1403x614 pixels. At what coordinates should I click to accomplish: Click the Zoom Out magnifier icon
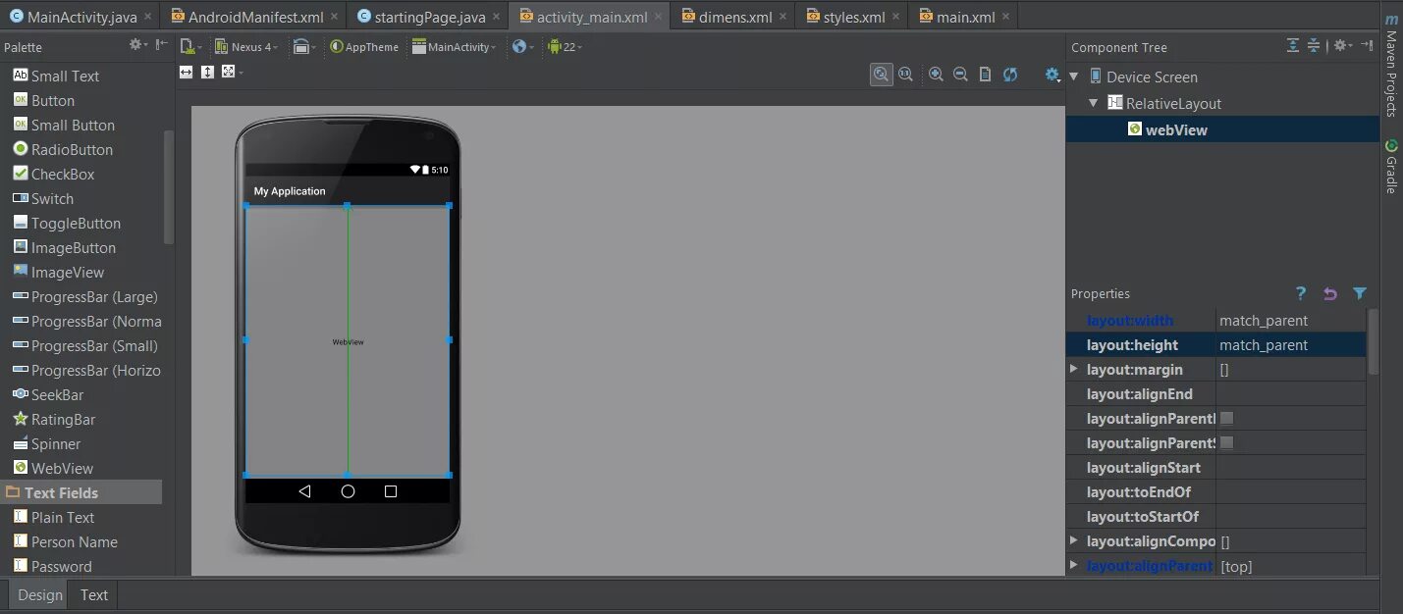pos(960,75)
